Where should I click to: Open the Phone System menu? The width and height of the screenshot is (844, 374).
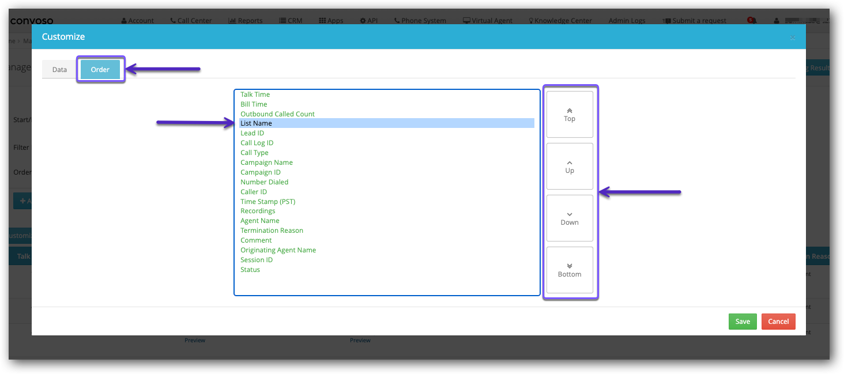point(420,21)
